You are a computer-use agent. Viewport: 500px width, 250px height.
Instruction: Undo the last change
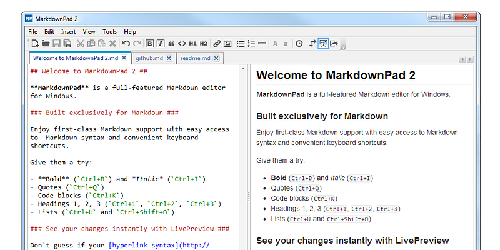(x=126, y=44)
